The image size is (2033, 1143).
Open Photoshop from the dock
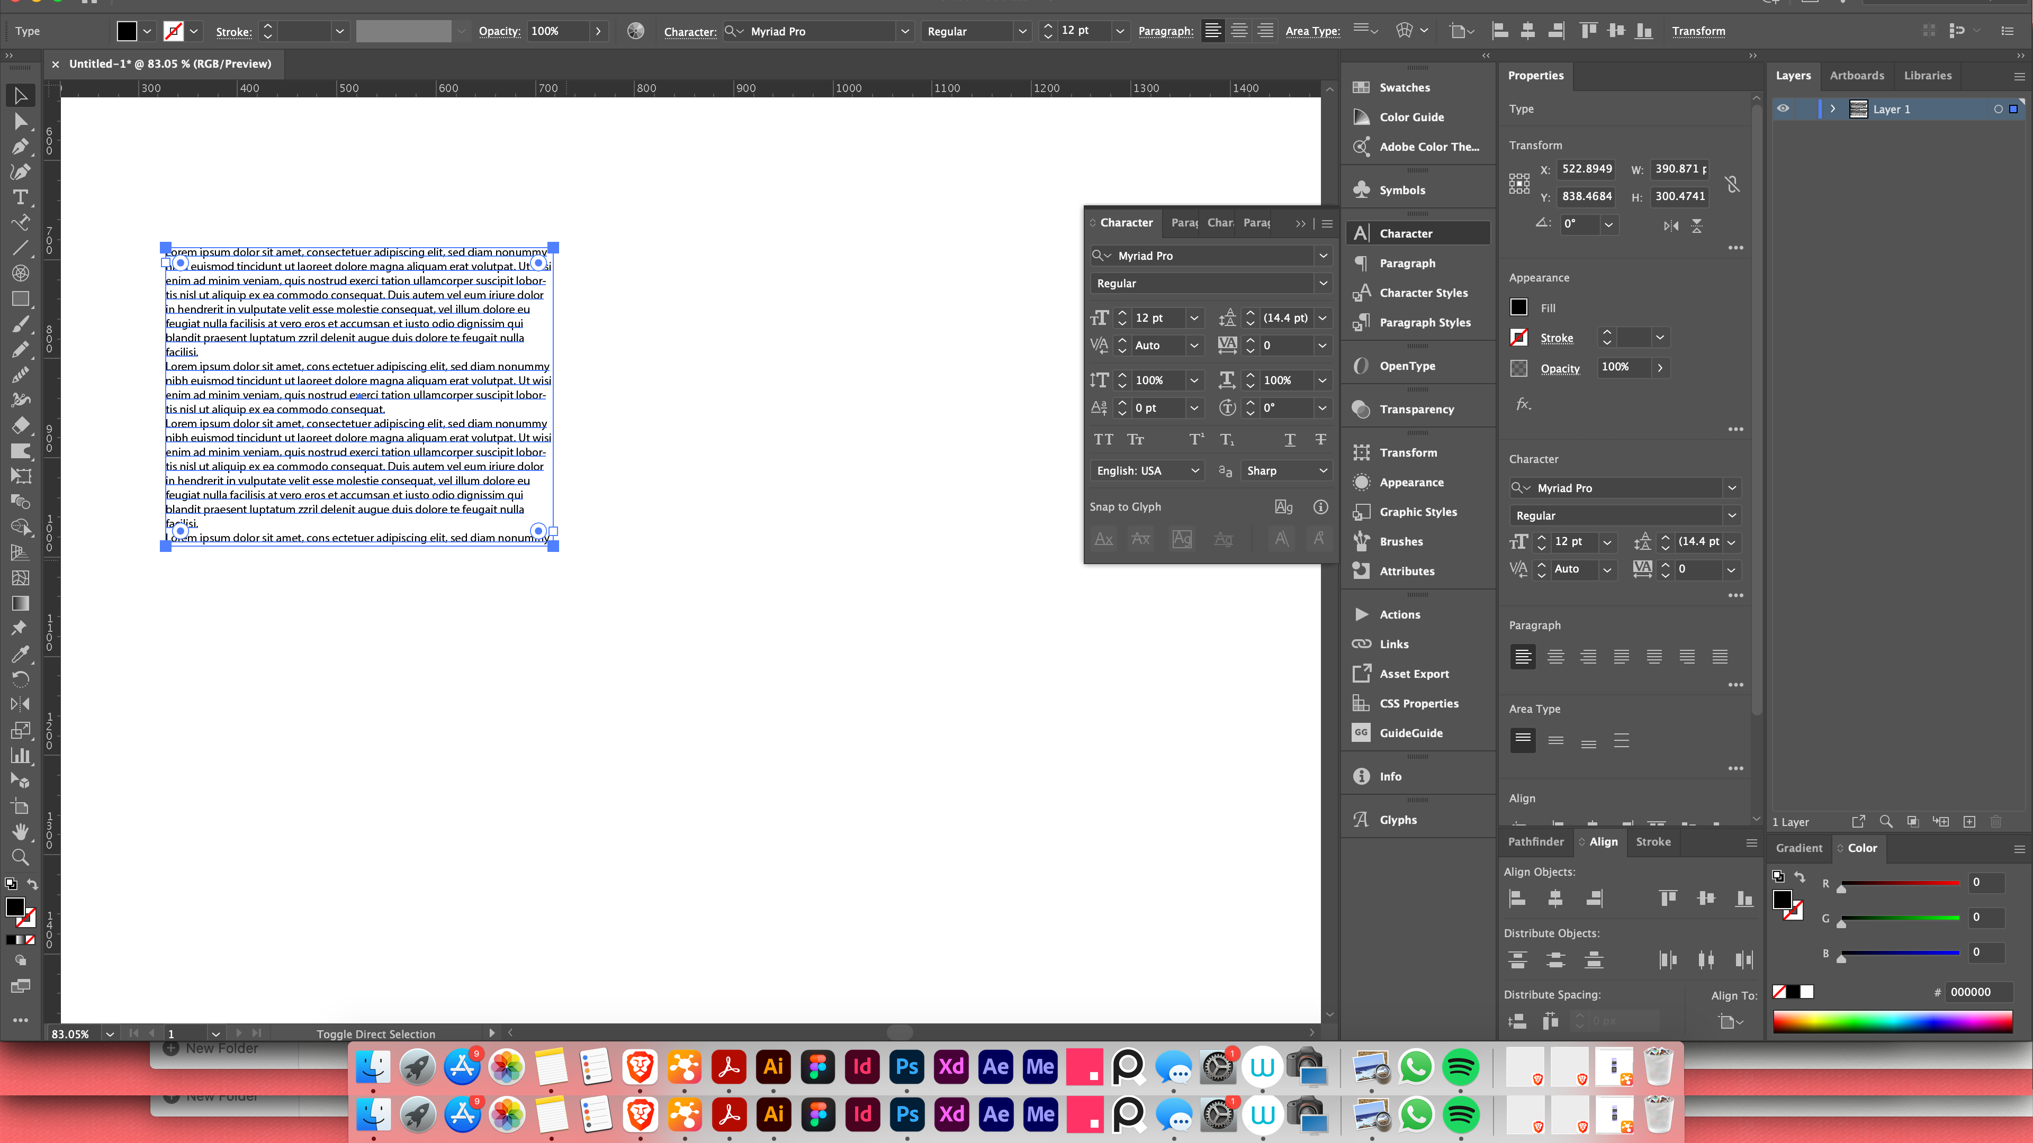906,1067
